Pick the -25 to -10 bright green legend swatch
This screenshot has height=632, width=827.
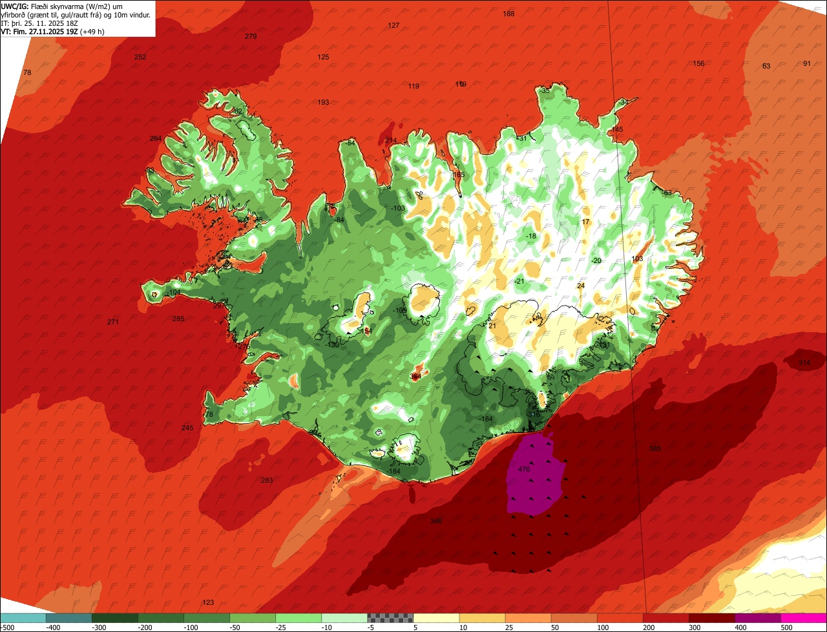pyautogui.click(x=298, y=617)
